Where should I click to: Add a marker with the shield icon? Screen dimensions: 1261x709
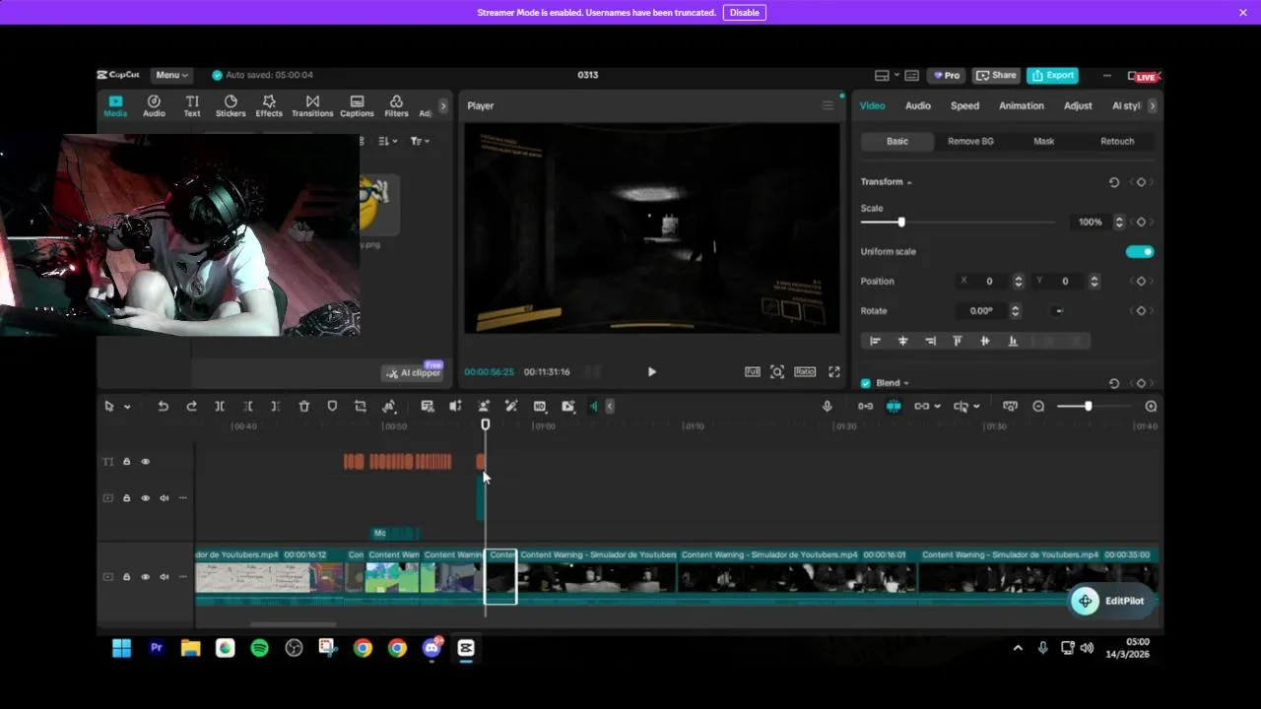pos(332,407)
